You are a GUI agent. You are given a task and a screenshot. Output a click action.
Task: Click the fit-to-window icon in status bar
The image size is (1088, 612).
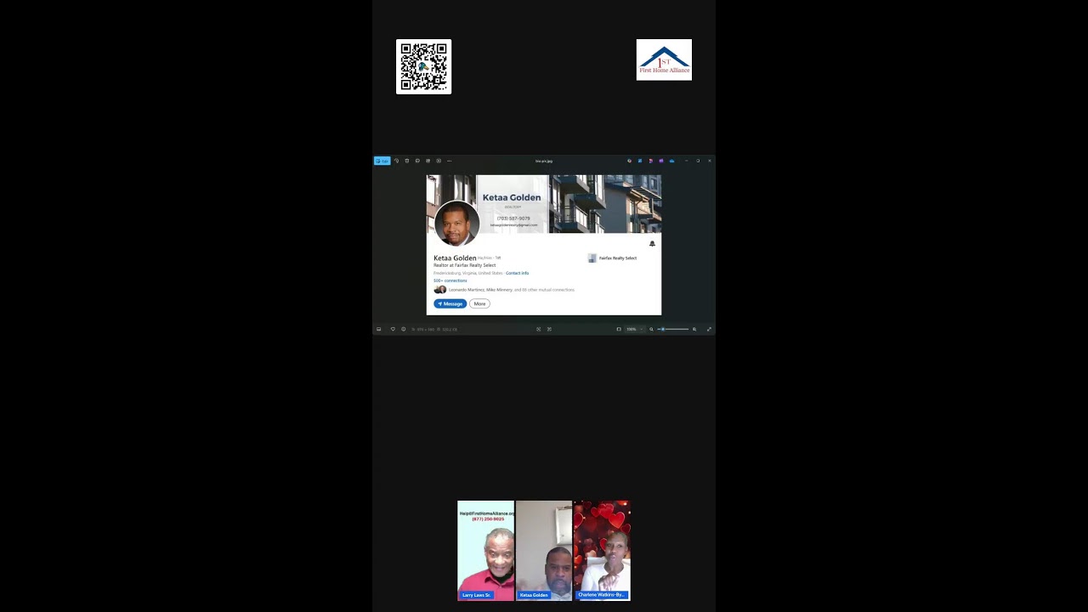[x=538, y=329]
